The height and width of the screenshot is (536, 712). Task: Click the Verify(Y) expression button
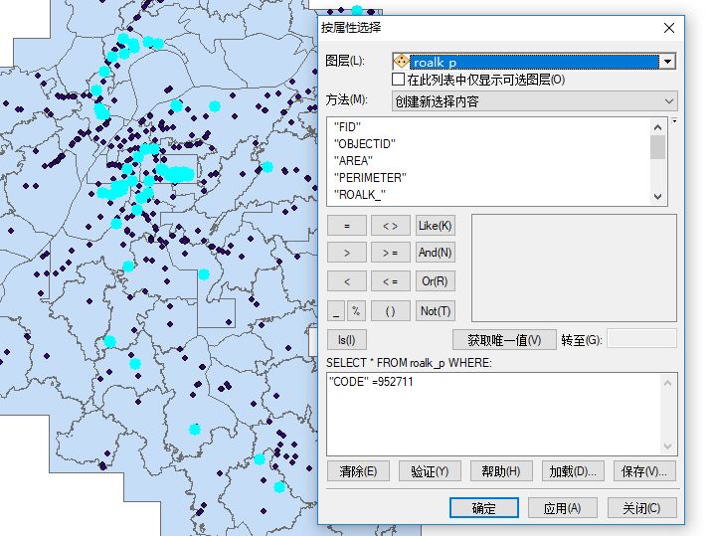tap(429, 471)
